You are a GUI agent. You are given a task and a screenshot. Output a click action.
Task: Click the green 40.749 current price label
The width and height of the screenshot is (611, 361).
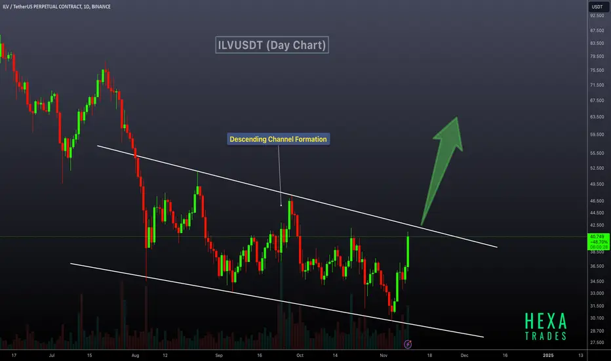coord(598,242)
